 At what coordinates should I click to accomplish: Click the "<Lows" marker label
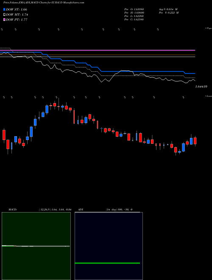[209, 96]
